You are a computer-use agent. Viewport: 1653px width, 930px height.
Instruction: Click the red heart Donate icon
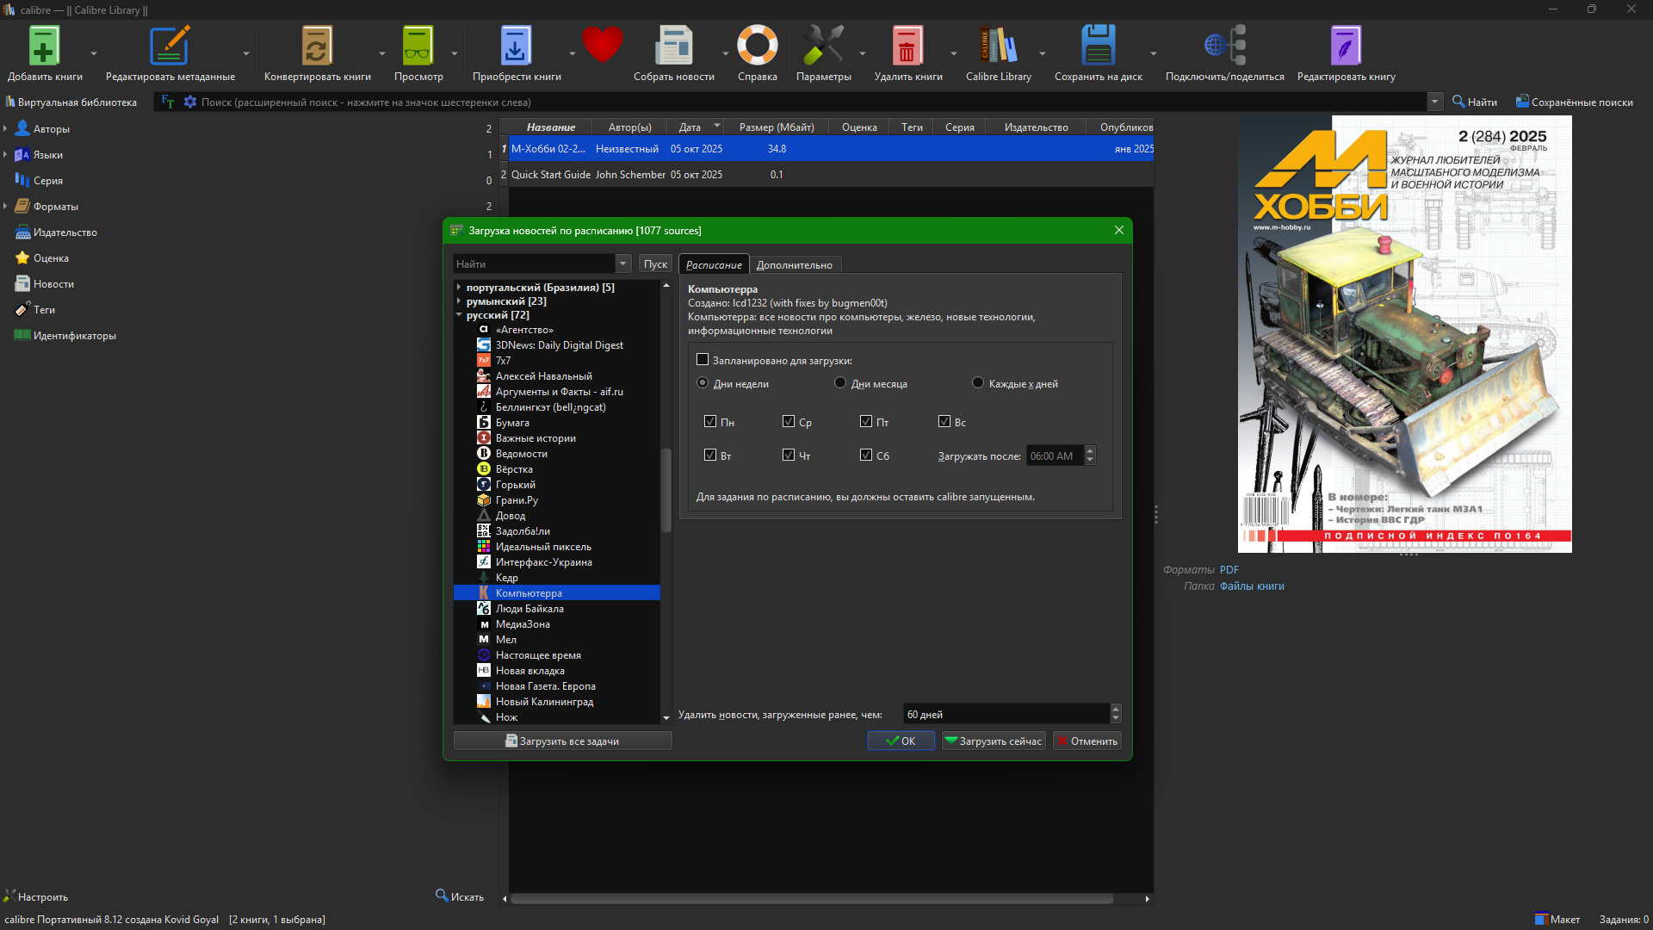pyautogui.click(x=602, y=45)
